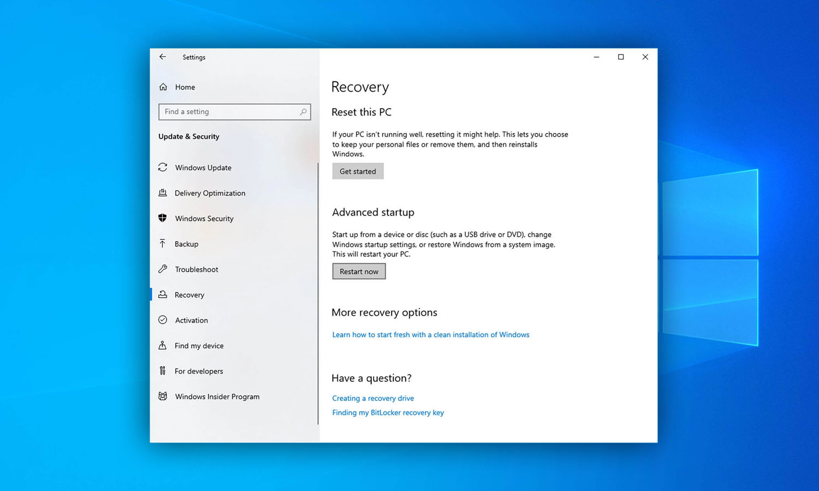Click Get started under Reset this PC

pyautogui.click(x=358, y=171)
